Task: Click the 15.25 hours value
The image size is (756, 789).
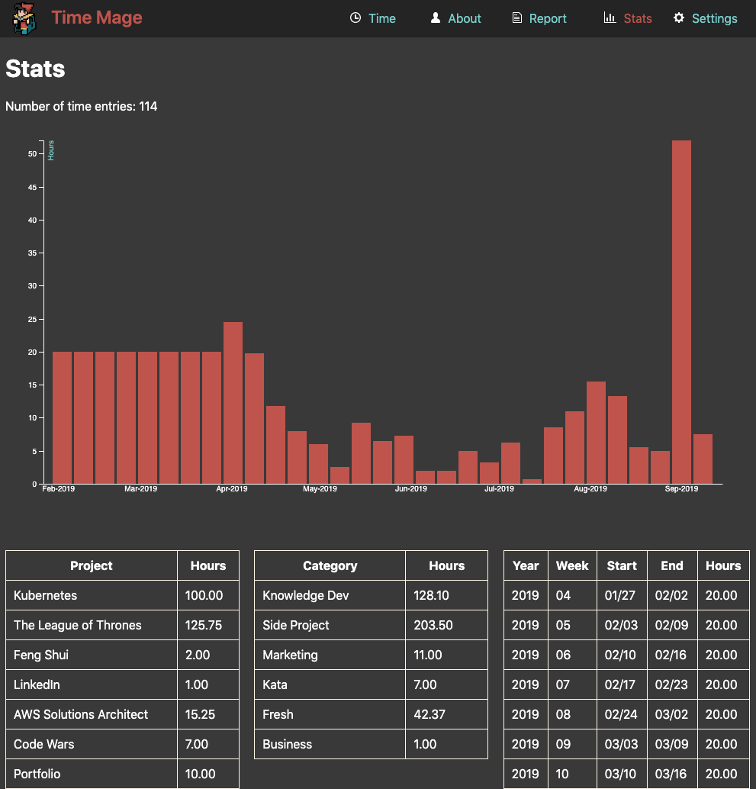Action: click(200, 714)
